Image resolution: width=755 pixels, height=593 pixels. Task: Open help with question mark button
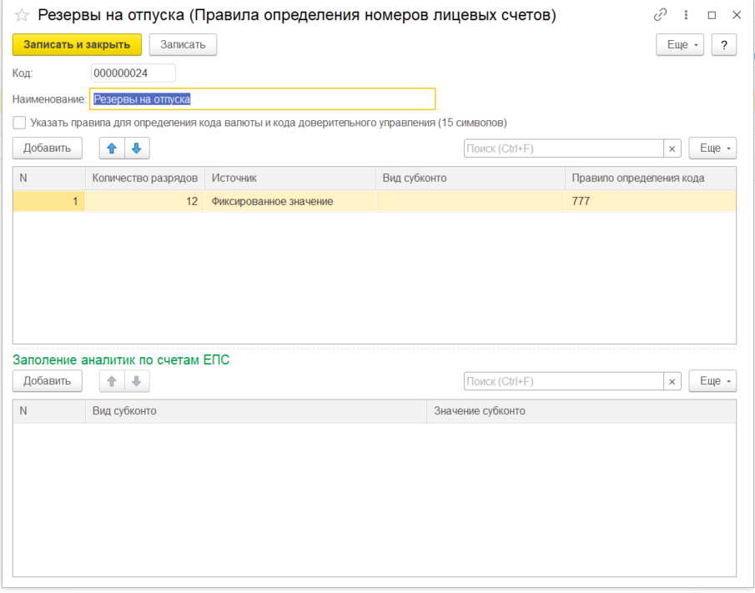723,45
